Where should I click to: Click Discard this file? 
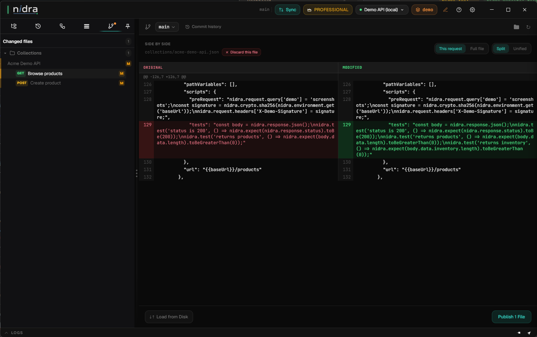tap(241, 52)
